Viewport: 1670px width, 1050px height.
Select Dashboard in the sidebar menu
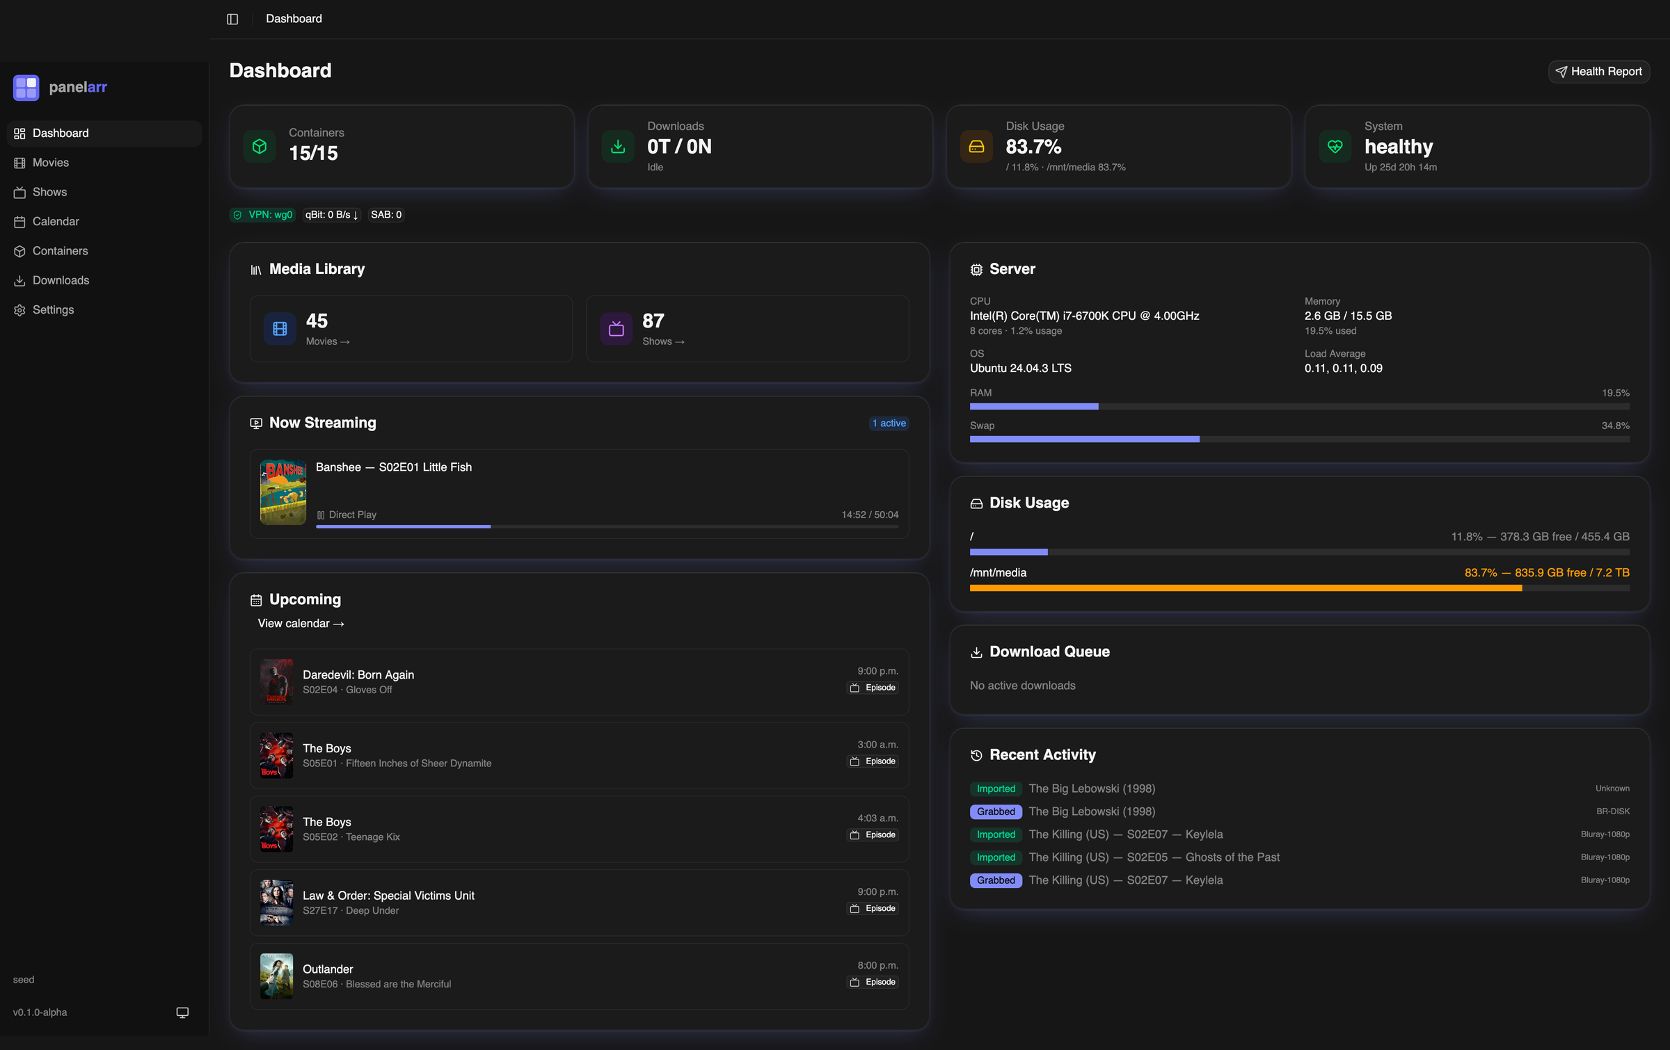pos(61,133)
